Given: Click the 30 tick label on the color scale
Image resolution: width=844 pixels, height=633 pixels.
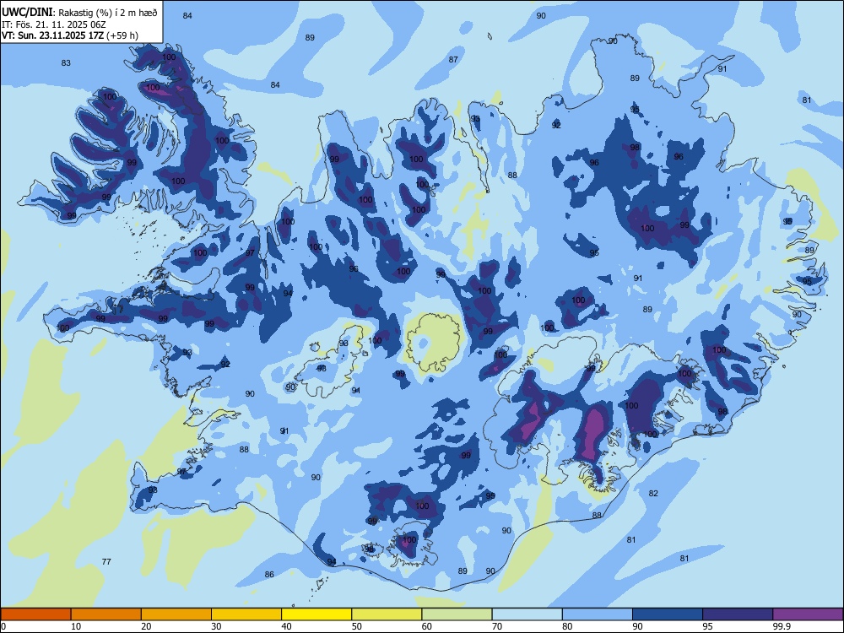Looking at the screenshot, I should tap(216, 626).
